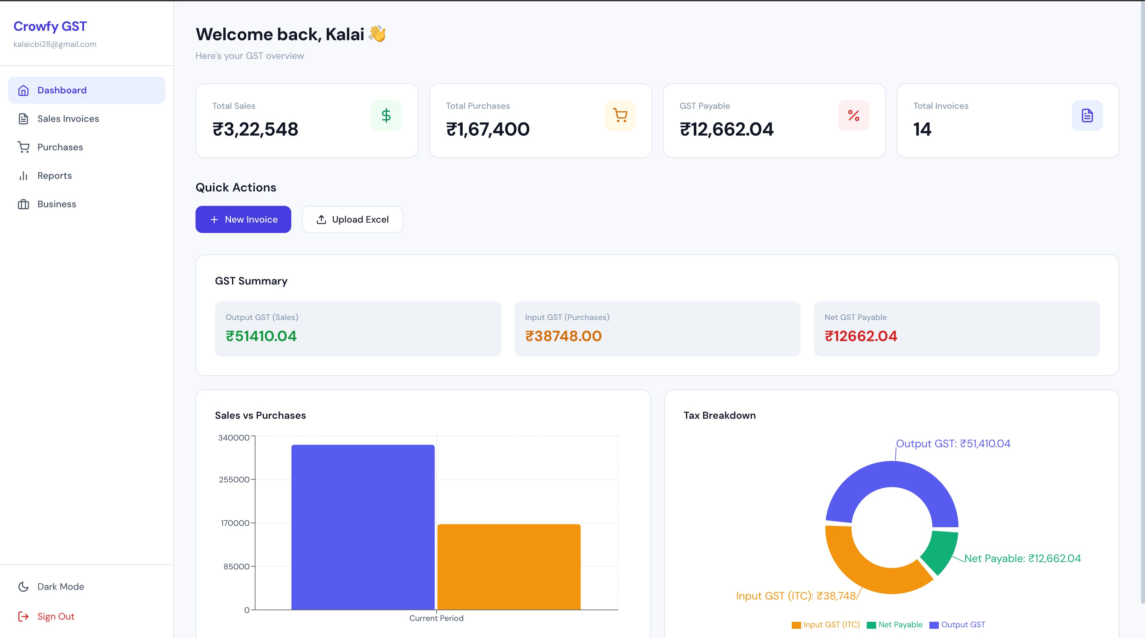Click the orange cart icon on Total Purchases
The width and height of the screenshot is (1145, 638).
[620, 115]
